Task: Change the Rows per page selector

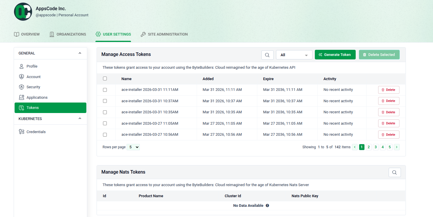Action: [133, 147]
